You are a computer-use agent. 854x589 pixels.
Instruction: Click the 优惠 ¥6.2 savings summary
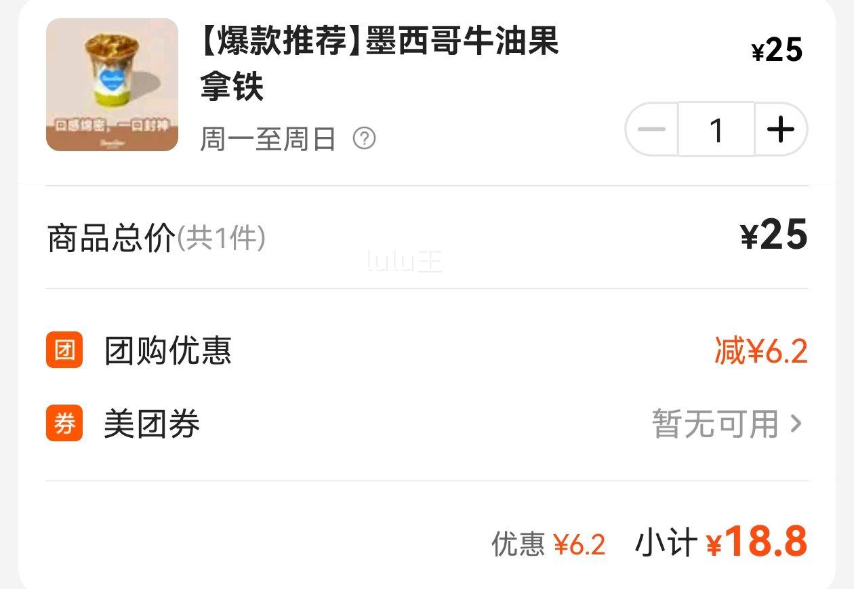coord(548,544)
